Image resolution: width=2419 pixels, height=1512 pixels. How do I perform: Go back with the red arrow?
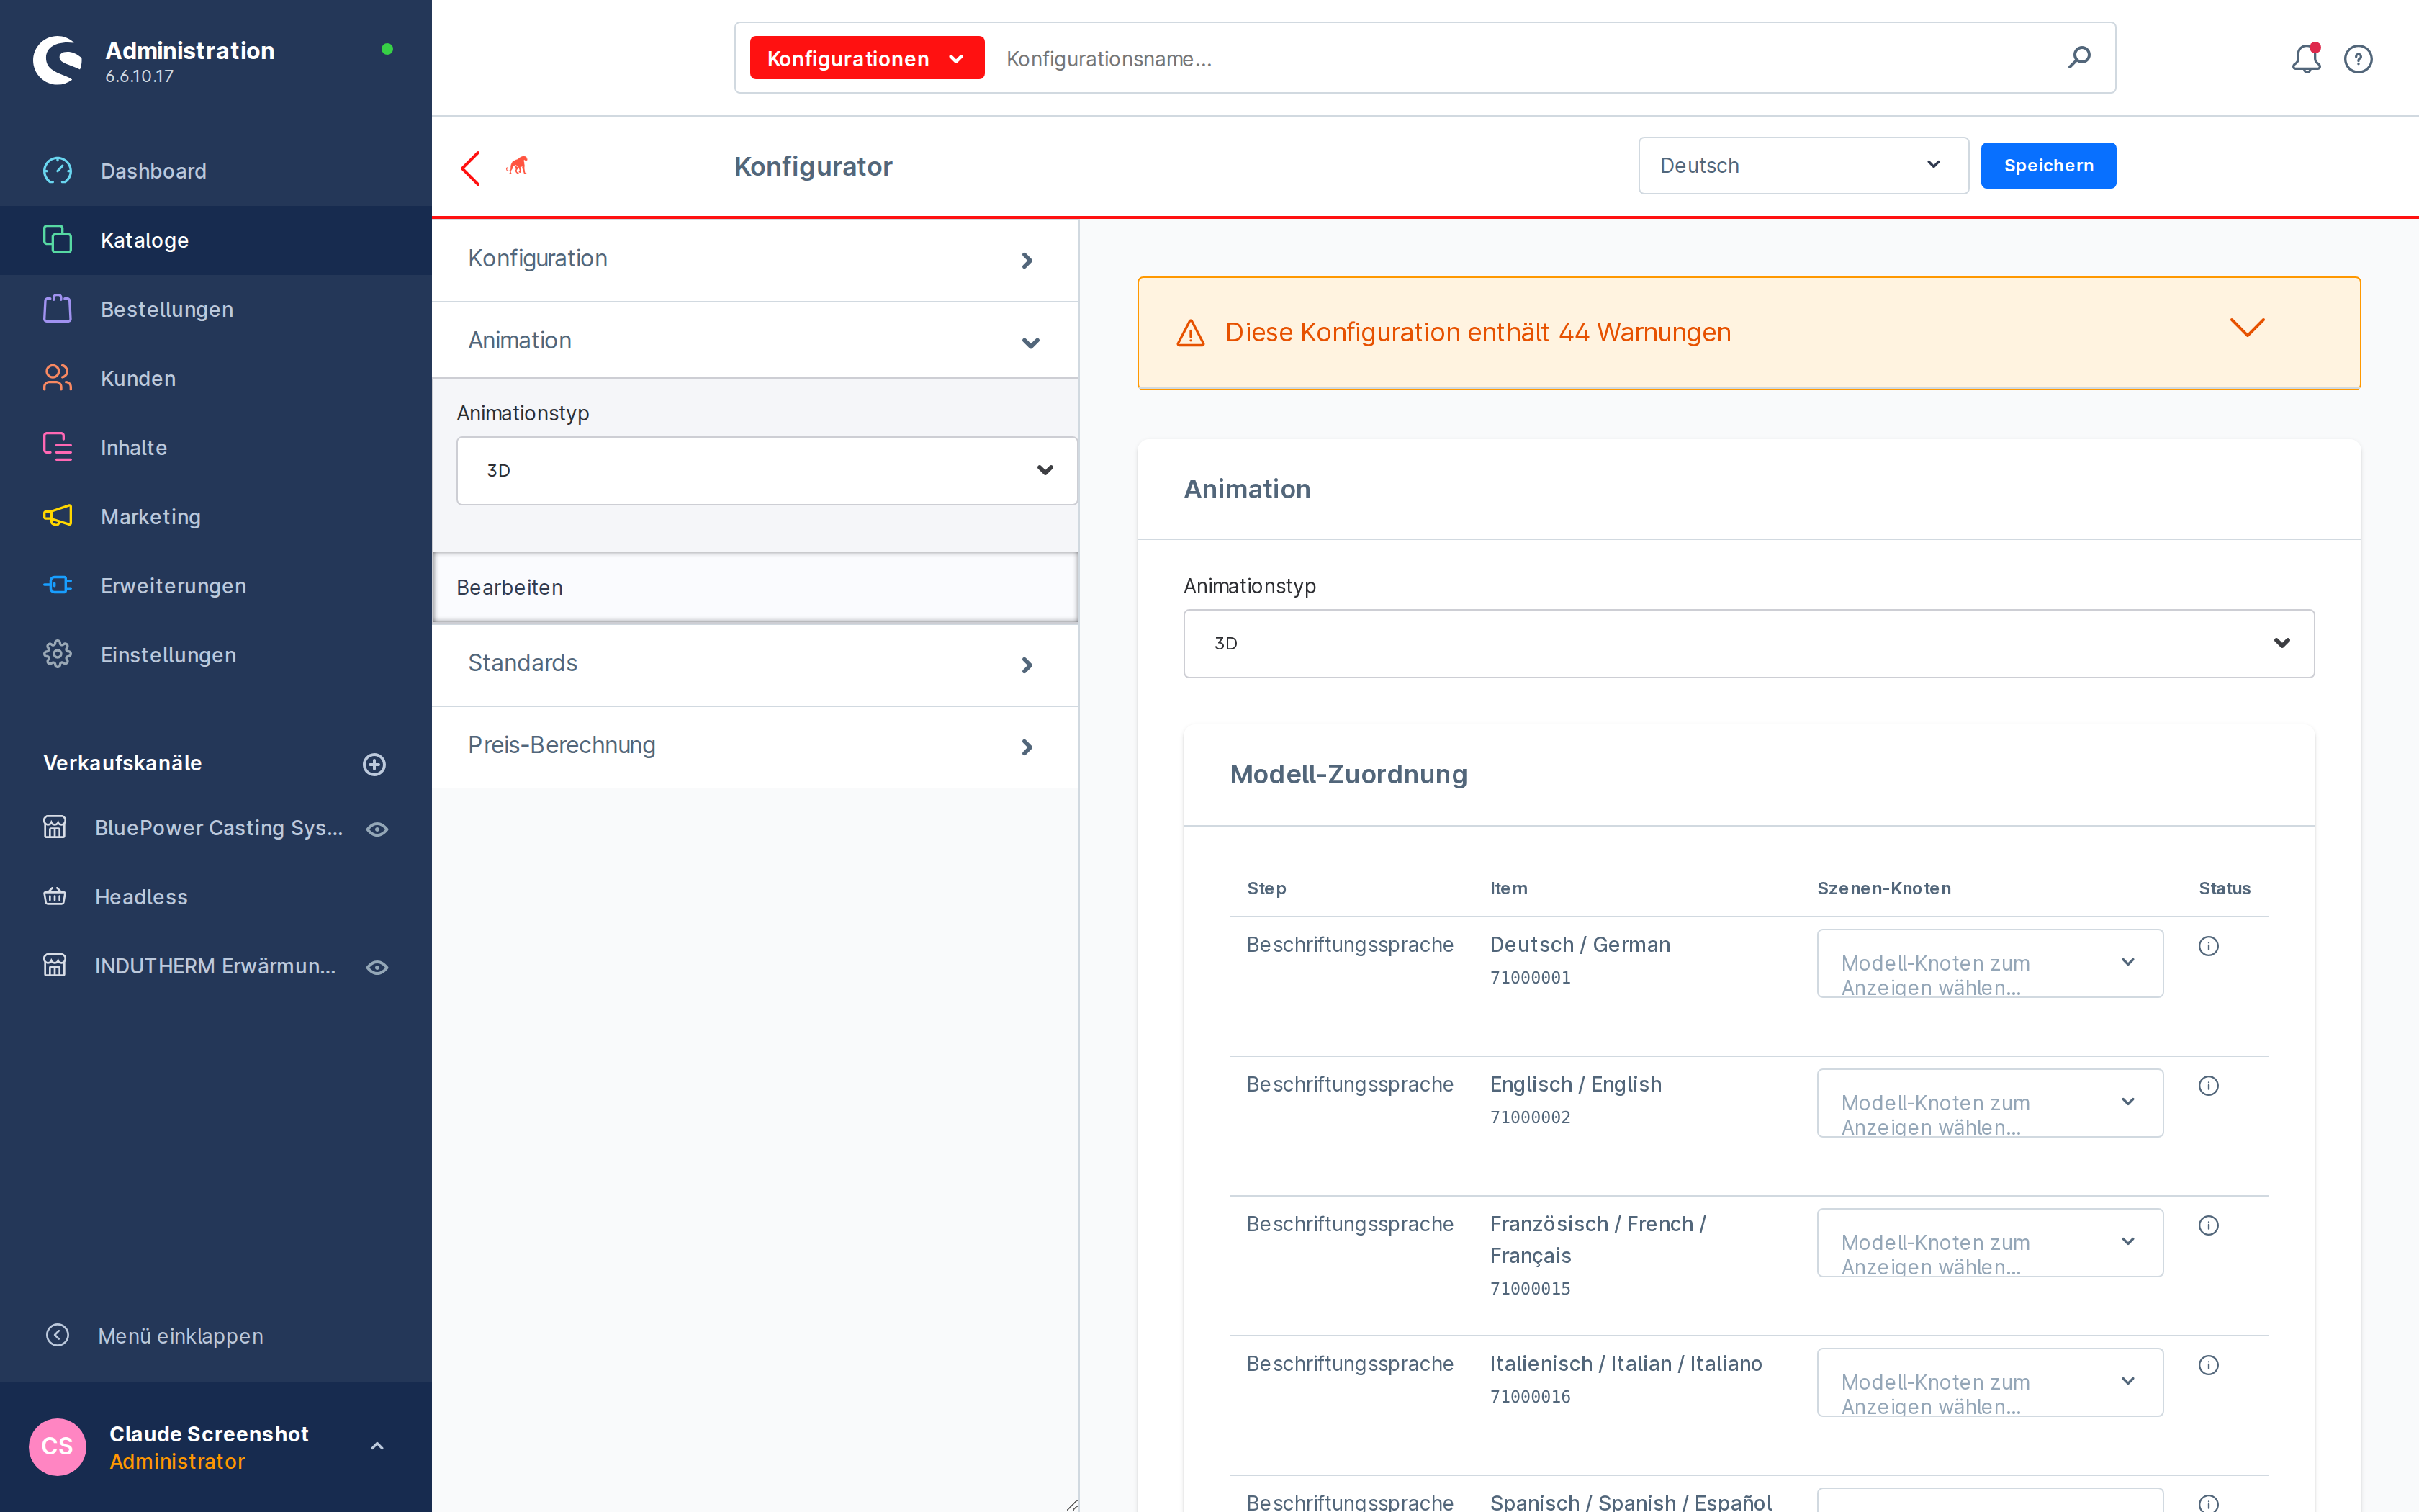click(471, 167)
